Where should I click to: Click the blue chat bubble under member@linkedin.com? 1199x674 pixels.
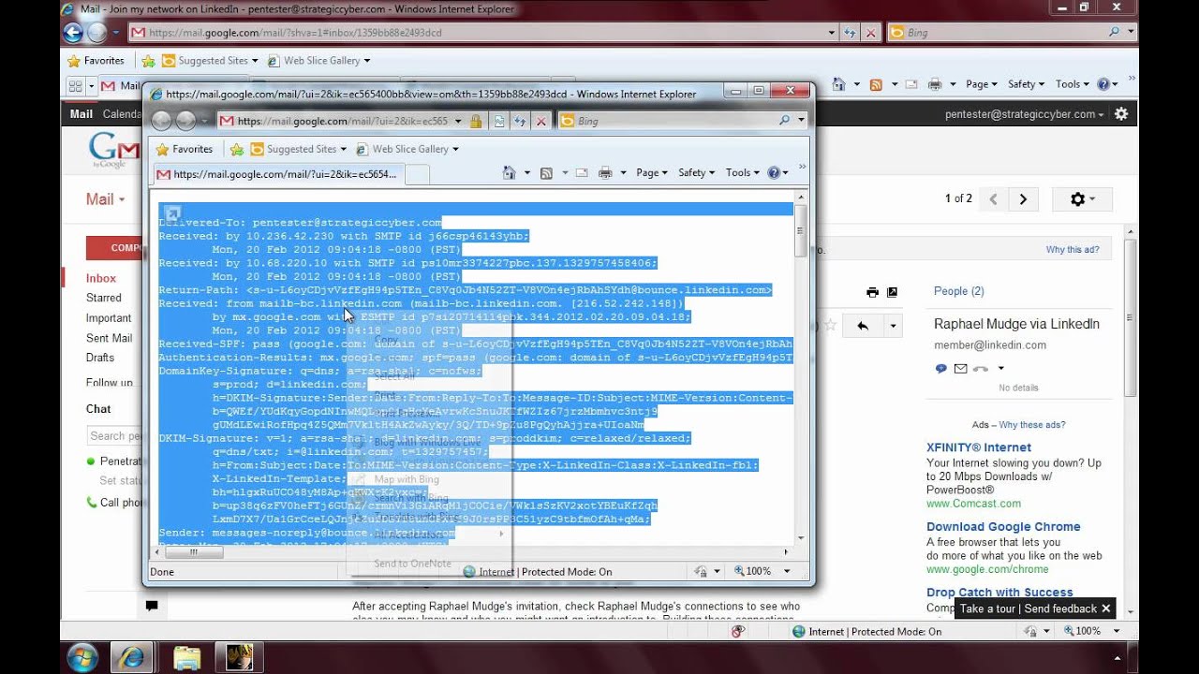(x=940, y=369)
